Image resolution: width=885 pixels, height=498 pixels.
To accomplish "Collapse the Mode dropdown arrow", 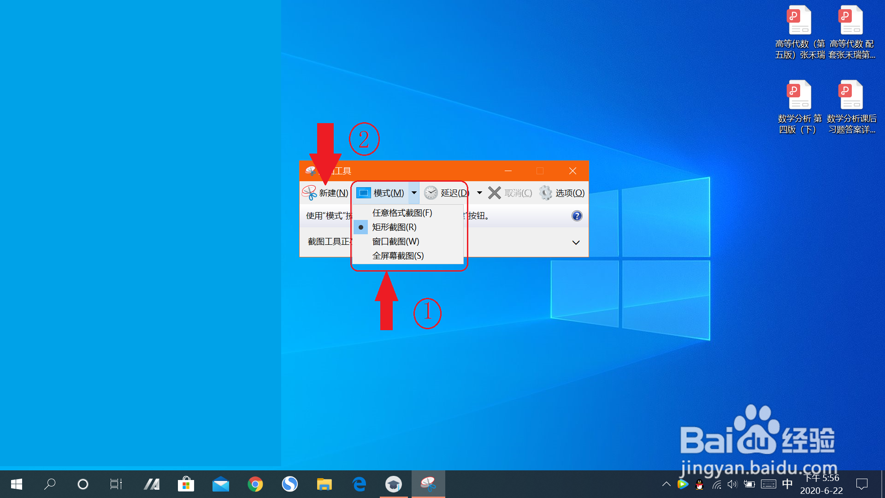I will click(x=414, y=193).
